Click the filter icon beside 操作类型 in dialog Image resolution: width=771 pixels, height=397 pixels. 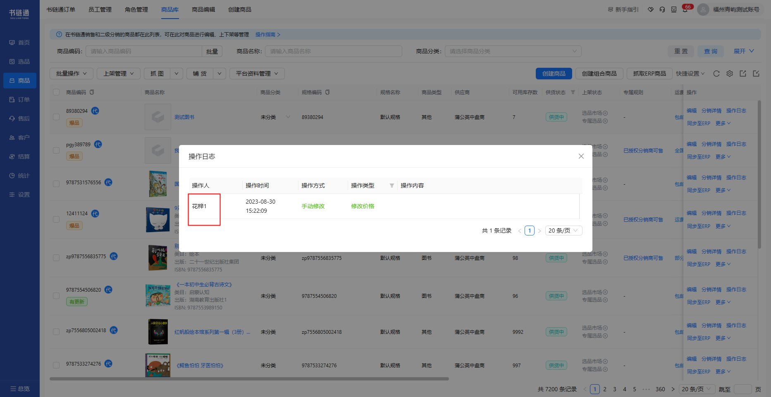[x=391, y=185]
